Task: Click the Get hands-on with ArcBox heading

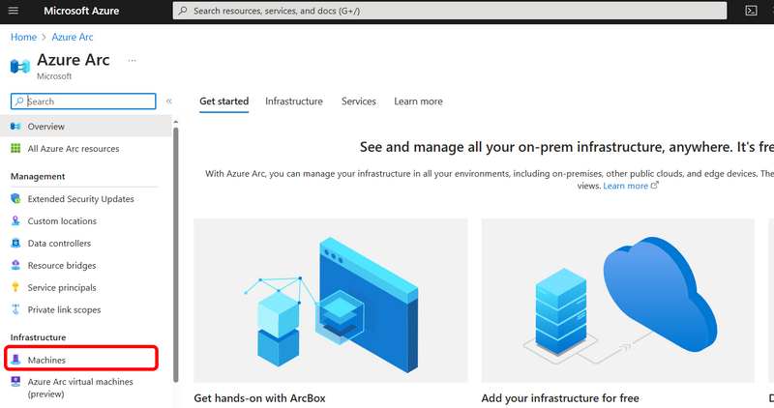Action: pos(259,398)
